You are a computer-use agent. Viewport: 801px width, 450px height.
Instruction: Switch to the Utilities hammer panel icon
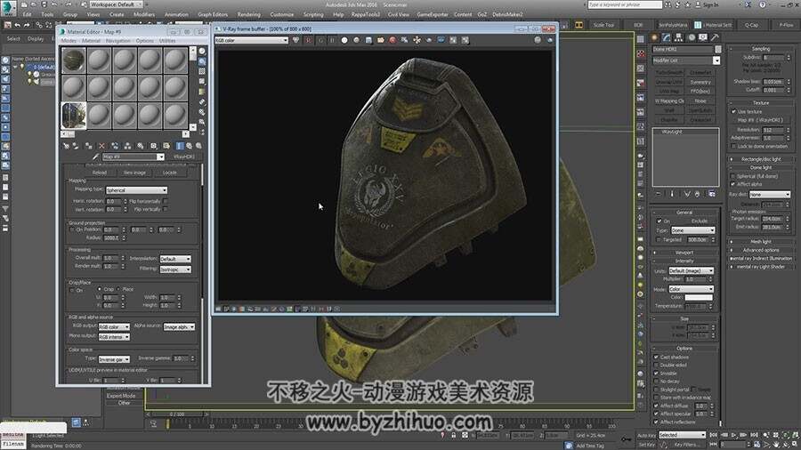[715, 37]
